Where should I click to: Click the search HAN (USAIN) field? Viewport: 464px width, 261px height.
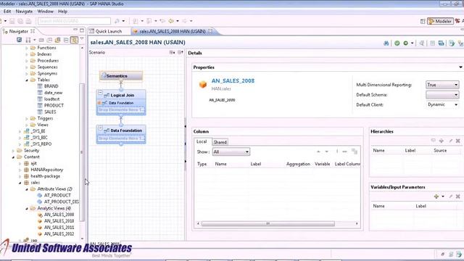[x=74, y=21]
